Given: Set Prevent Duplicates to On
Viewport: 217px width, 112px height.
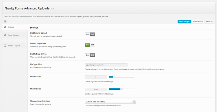Looking at the screenshot, I should click(x=87, y=45).
